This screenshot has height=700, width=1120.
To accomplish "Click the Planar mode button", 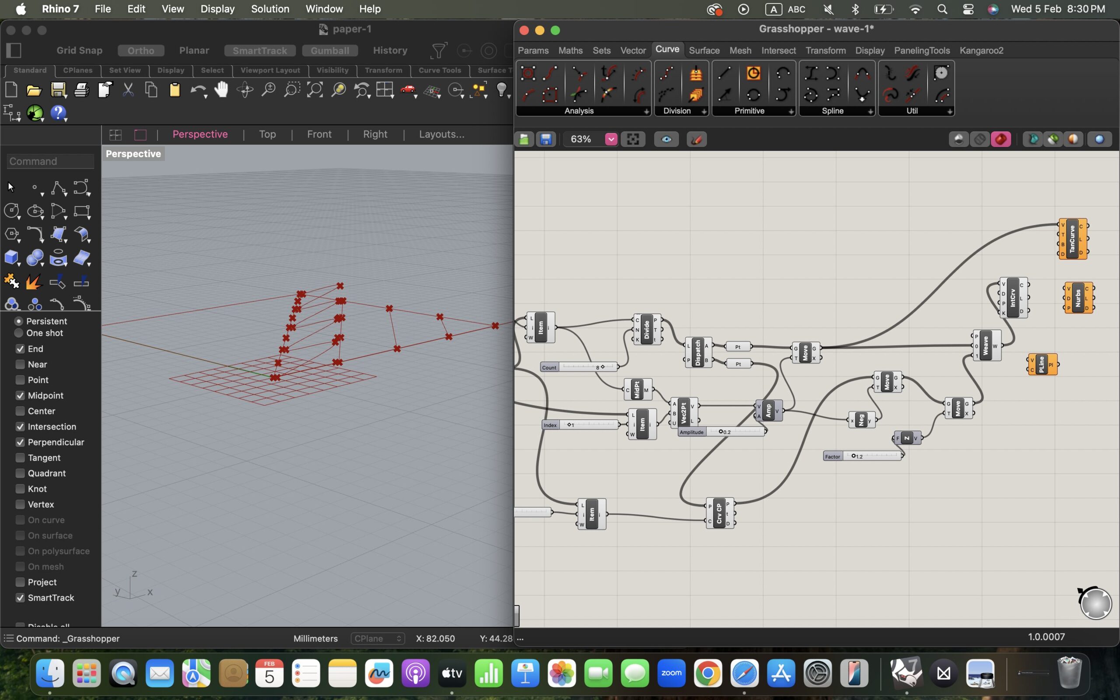I will point(194,50).
